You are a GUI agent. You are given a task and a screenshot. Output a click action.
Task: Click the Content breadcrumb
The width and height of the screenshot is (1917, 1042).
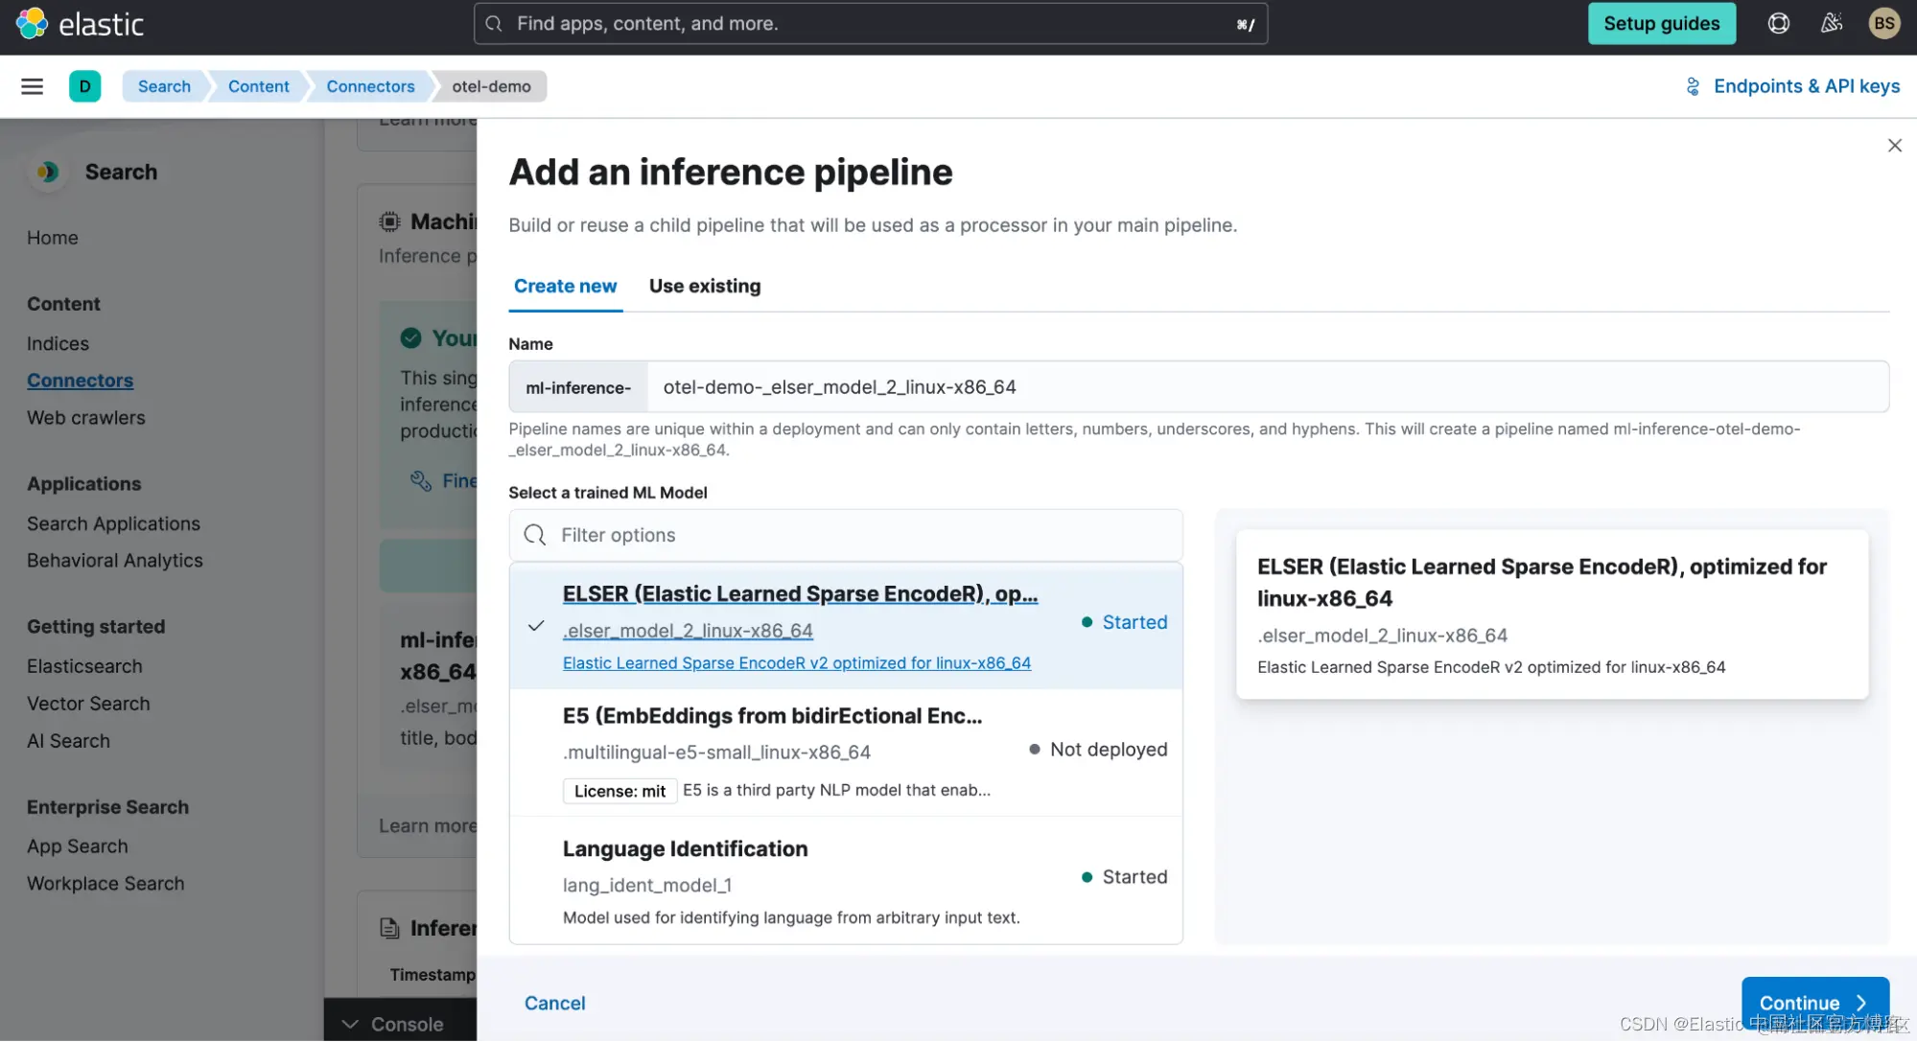(x=258, y=86)
